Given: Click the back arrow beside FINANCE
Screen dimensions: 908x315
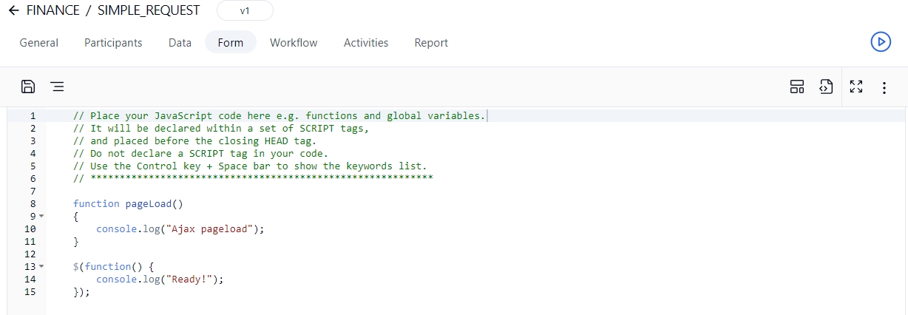Looking at the screenshot, I should tap(13, 10).
